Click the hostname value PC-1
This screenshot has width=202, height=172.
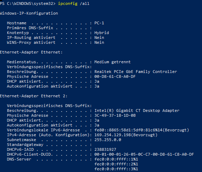coord(99,23)
